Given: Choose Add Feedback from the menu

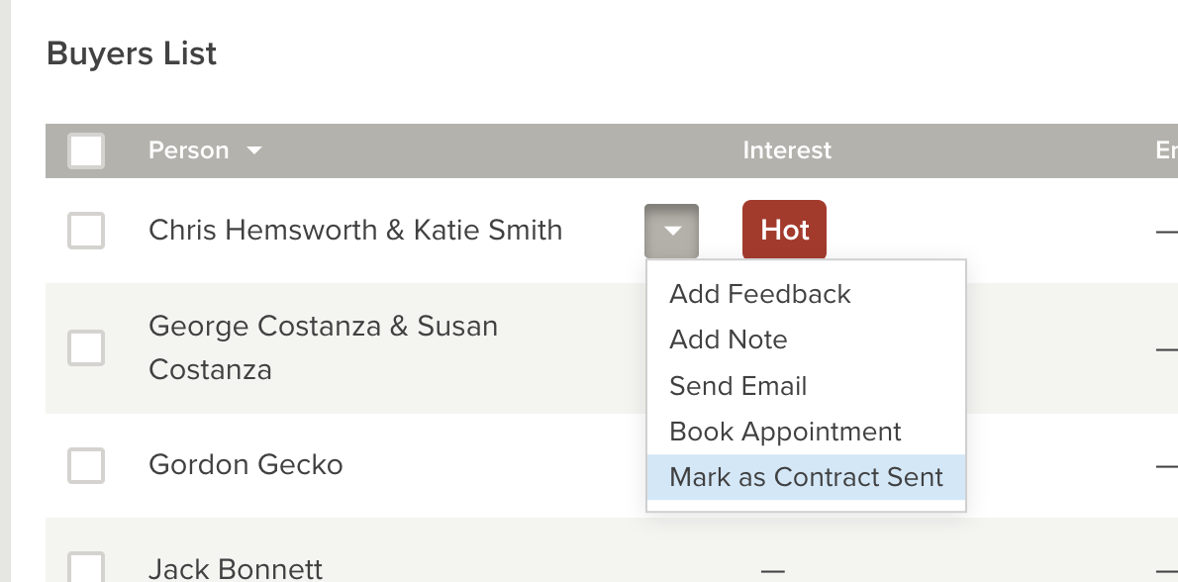Looking at the screenshot, I should coord(759,294).
